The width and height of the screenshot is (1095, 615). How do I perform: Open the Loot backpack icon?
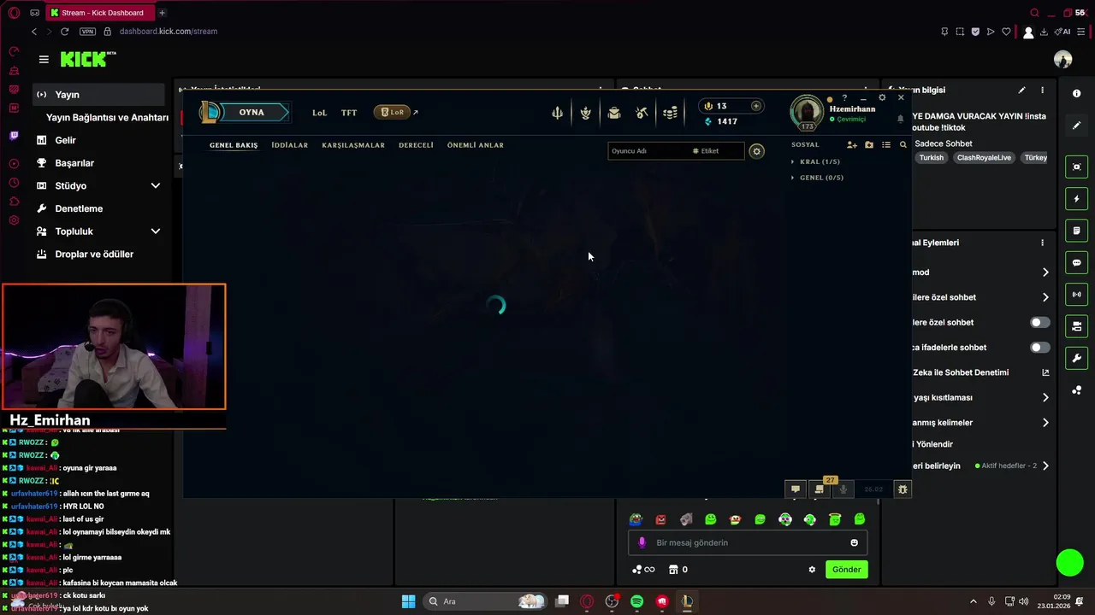click(614, 112)
